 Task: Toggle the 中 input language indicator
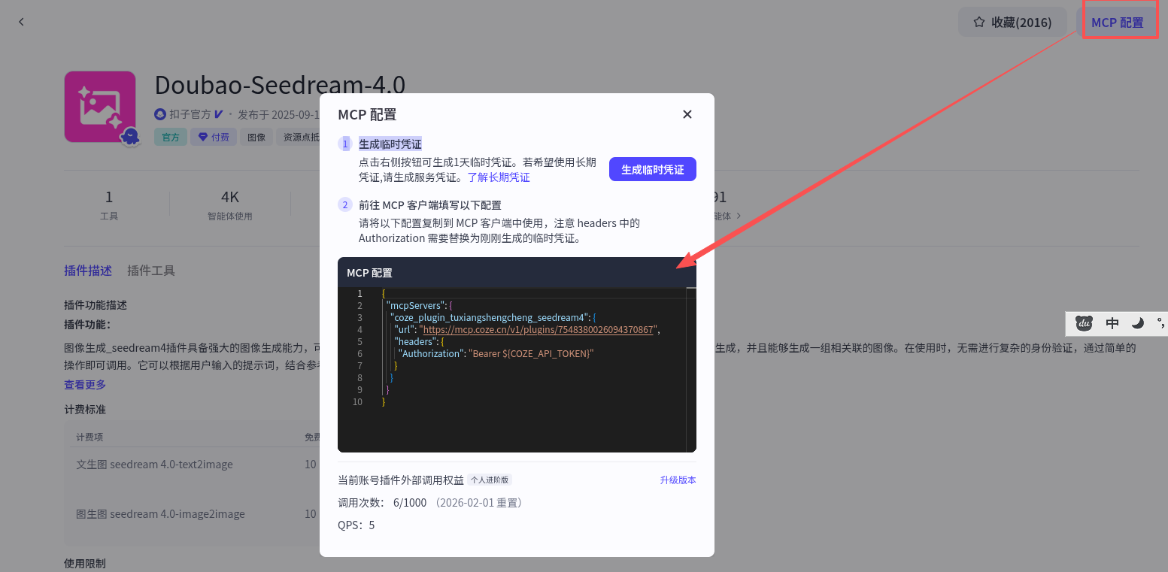tap(1112, 323)
